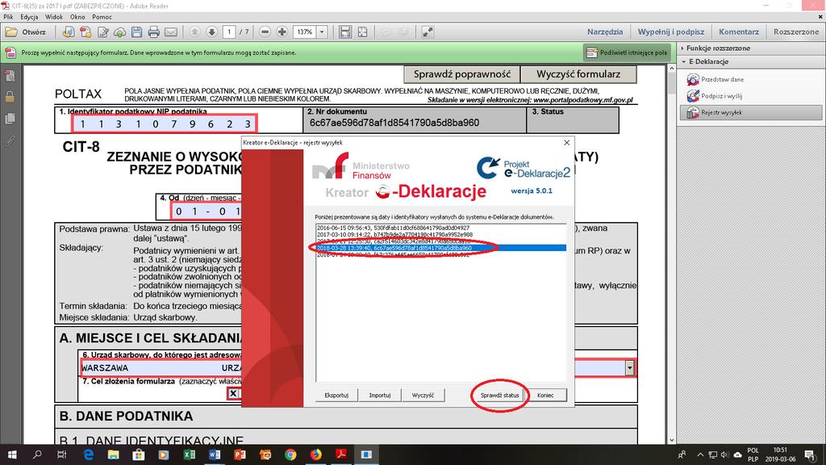The width and height of the screenshot is (826, 465).
Task: Click the Eksportuj button in dialog
Action: [x=336, y=396]
